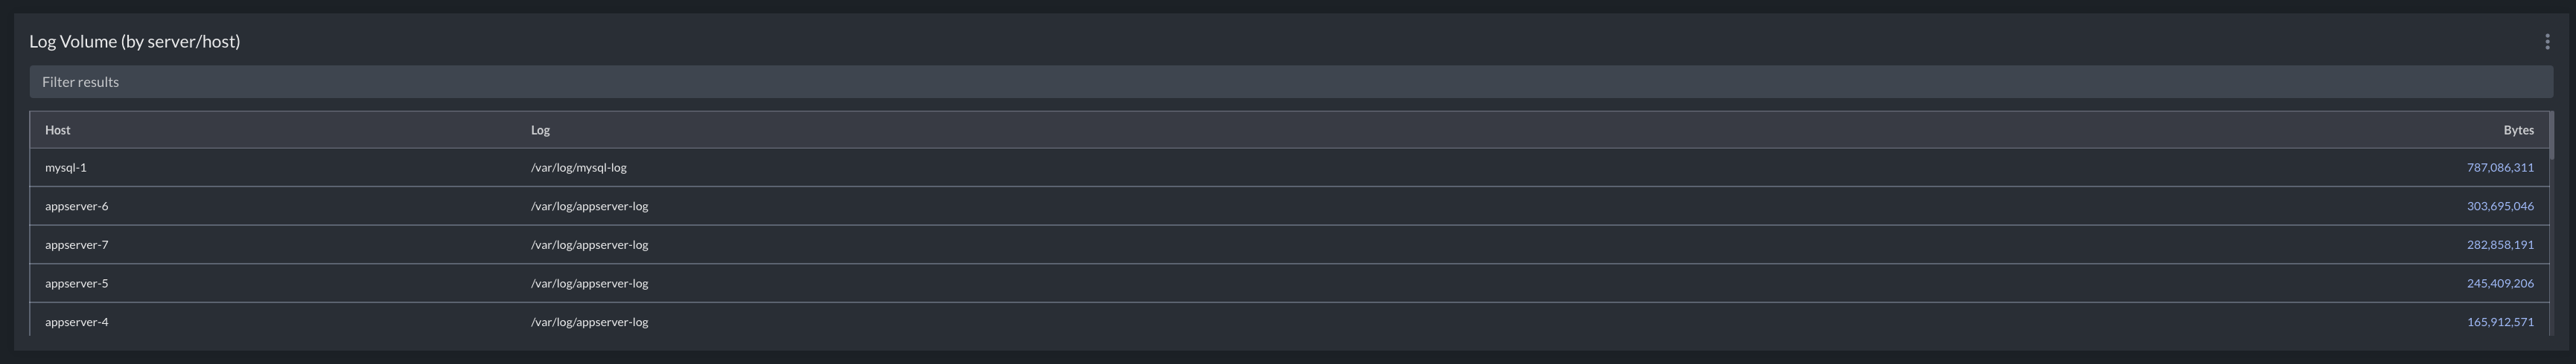Select the mysql-1 host cell

pyautogui.click(x=66, y=168)
